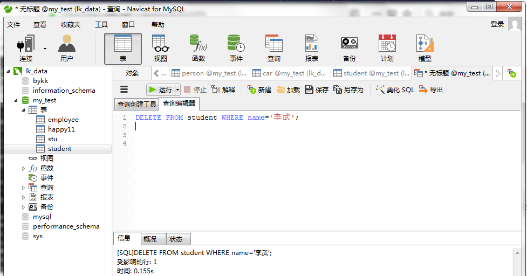Screen dimensions: 527x276
Task: Open the 报表 report toolbar button
Action: pyautogui.click(x=312, y=49)
